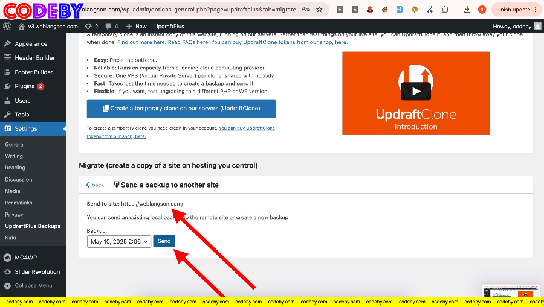Go to General settings

click(15, 145)
